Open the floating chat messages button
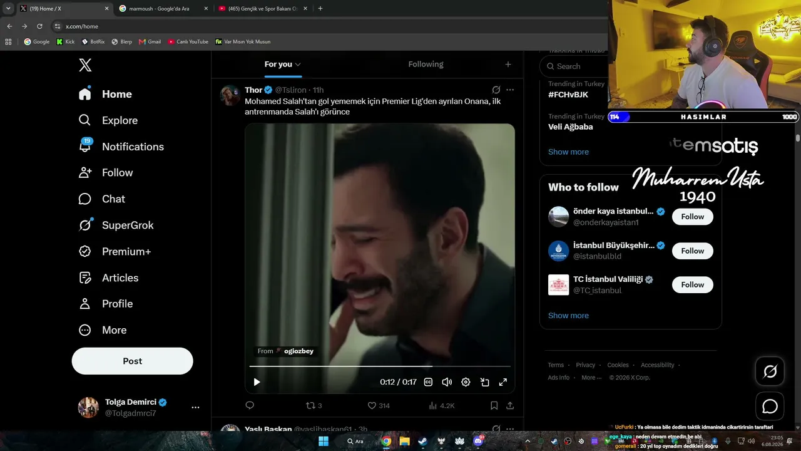Image resolution: width=801 pixels, height=451 pixels. coord(770,407)
